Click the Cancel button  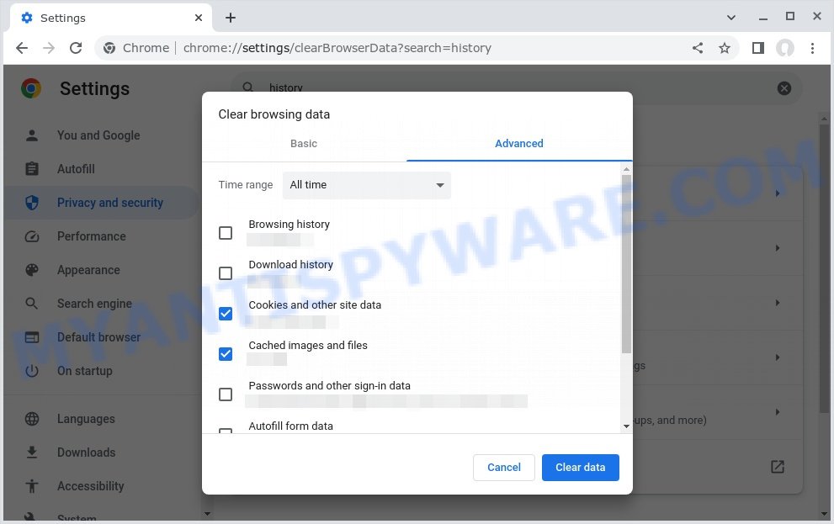(504, 467)
